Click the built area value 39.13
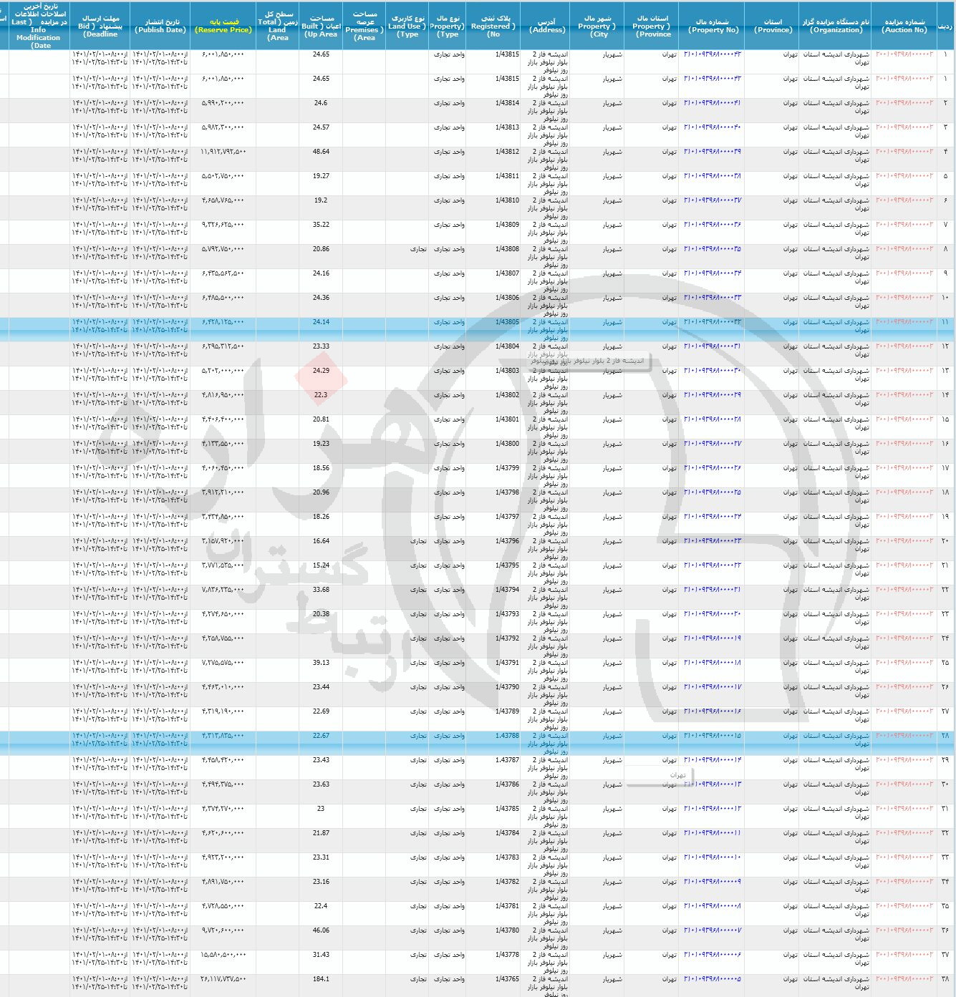Screen dimensions: 956x997 tap(321, 663)
